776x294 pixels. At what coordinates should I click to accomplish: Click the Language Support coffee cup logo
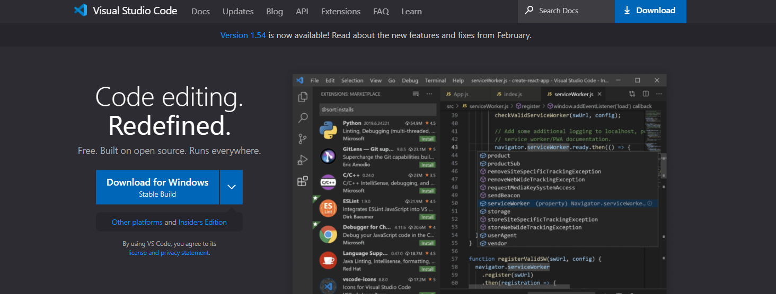click(x=328, y=260)
